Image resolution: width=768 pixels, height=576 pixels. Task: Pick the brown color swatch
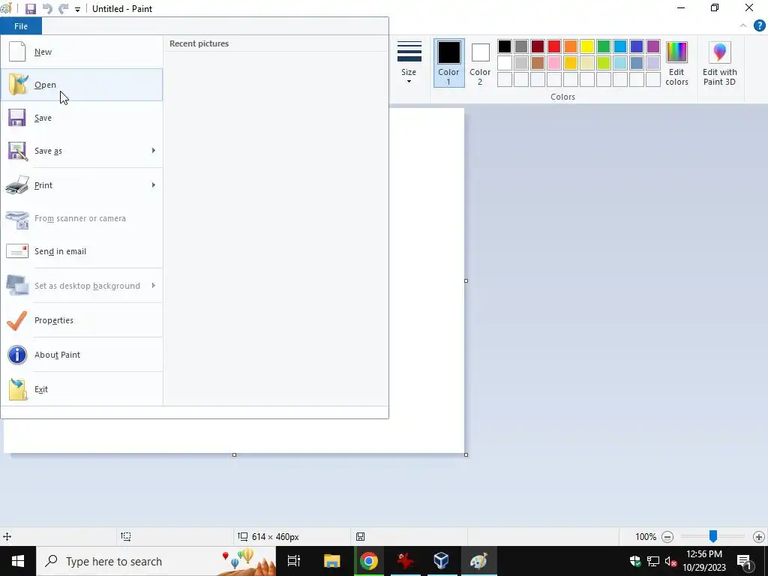coord(537,63)
